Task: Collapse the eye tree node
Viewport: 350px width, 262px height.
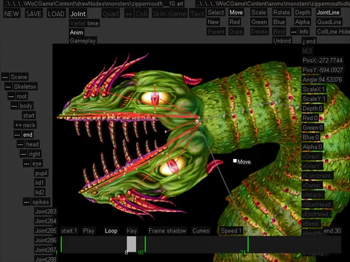Action: (27, 164)
